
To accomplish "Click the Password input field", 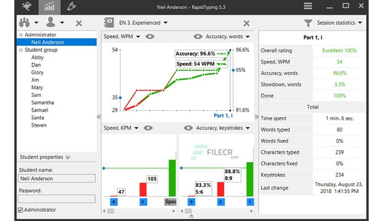I will [57, 199].
